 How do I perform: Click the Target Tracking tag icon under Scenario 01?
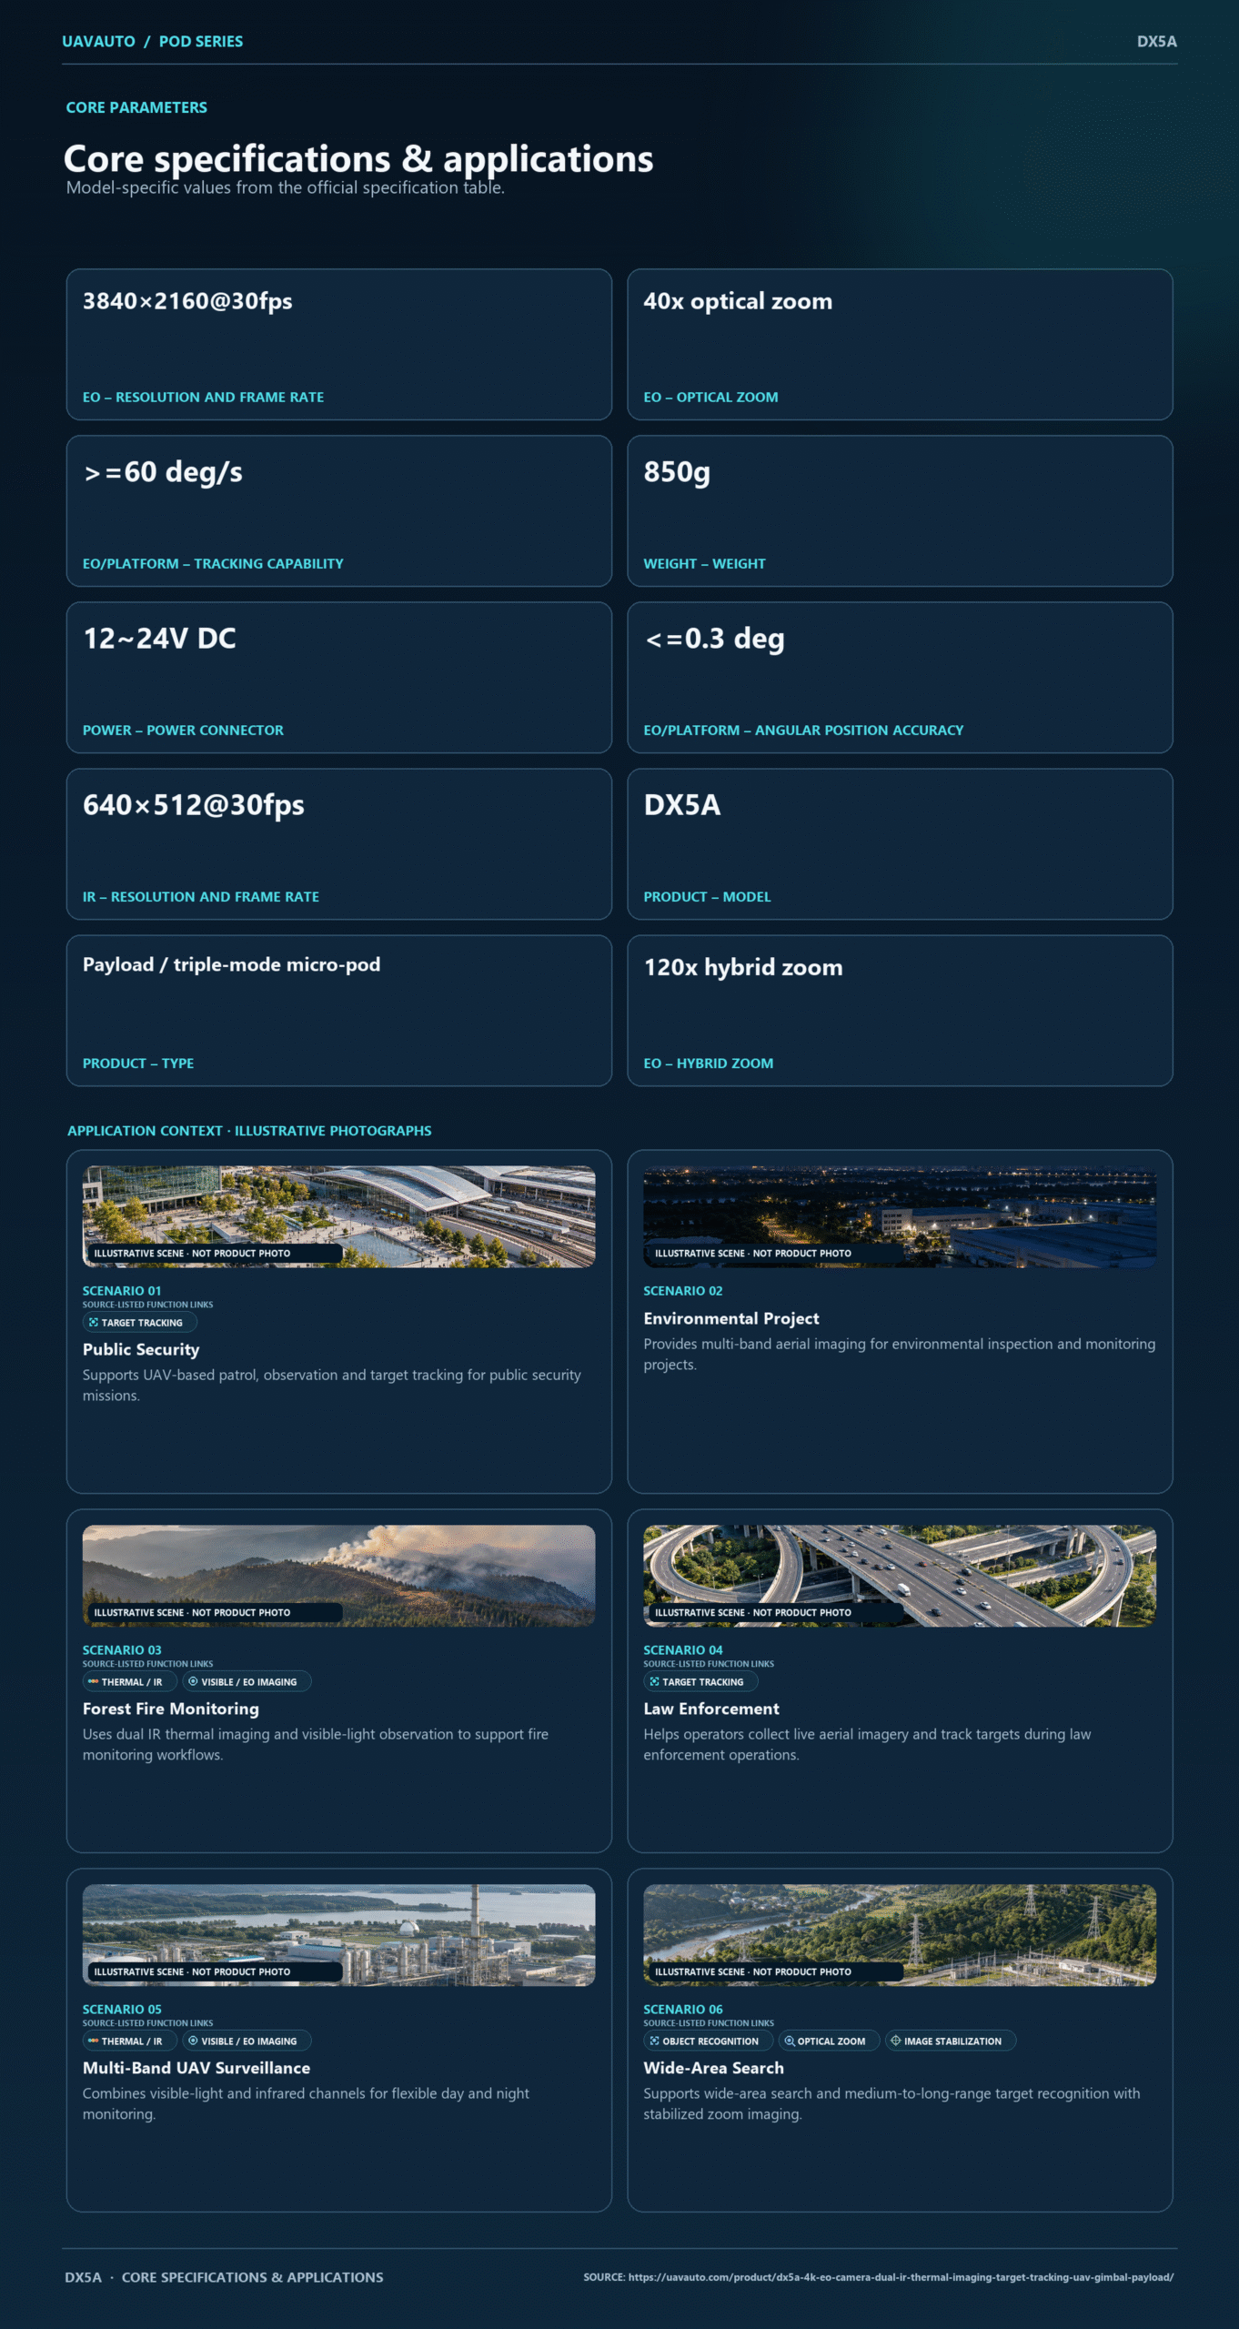[x=94, y=1323]
